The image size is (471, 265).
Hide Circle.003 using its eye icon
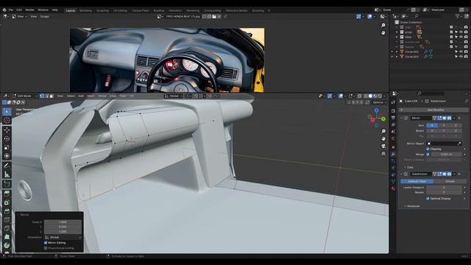(x=461, y=57)
